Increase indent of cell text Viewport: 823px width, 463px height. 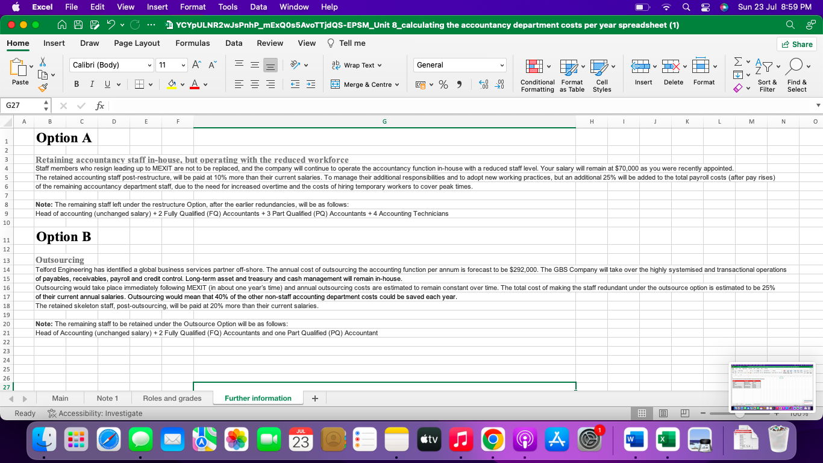[311, 84]
